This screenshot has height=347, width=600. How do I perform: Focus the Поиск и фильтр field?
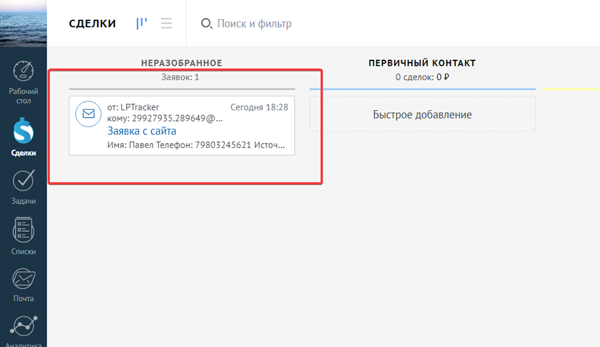[254, 23]
